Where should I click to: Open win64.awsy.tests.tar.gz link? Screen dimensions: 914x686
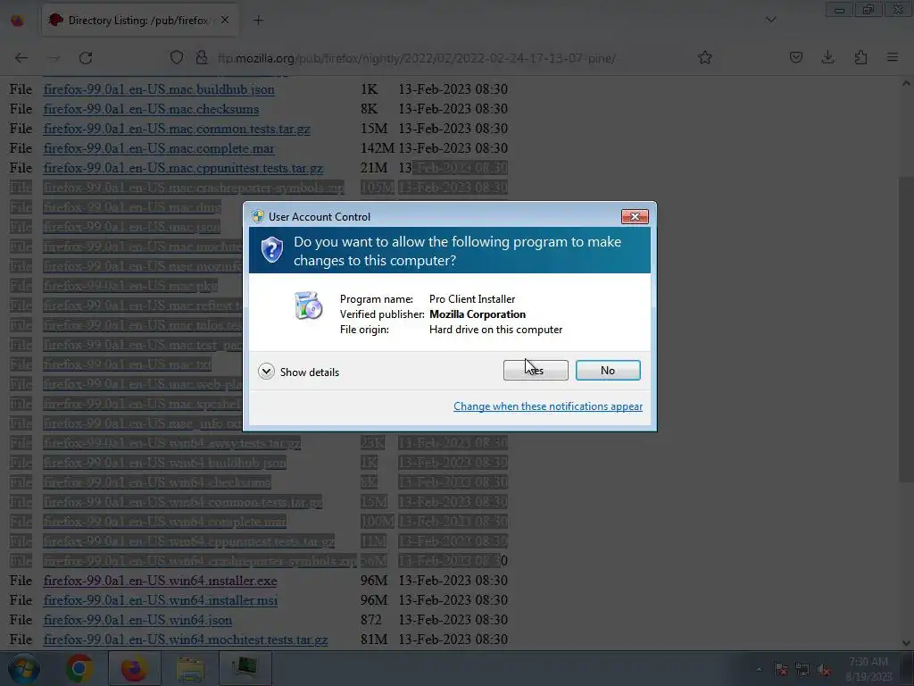tap(172, 443)
